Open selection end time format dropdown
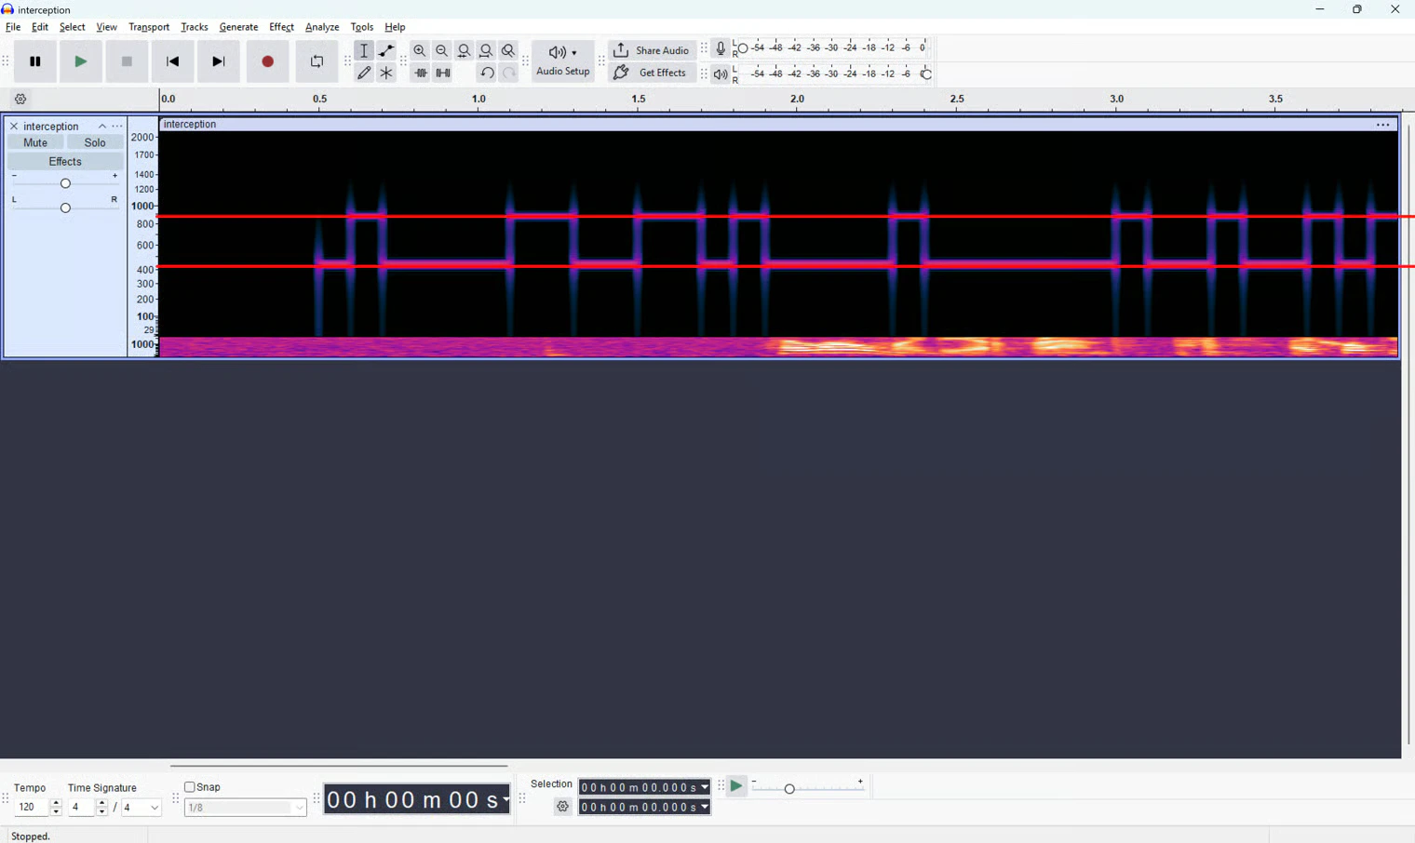This screenshot has height=843, width=1415. click(705, 808)
